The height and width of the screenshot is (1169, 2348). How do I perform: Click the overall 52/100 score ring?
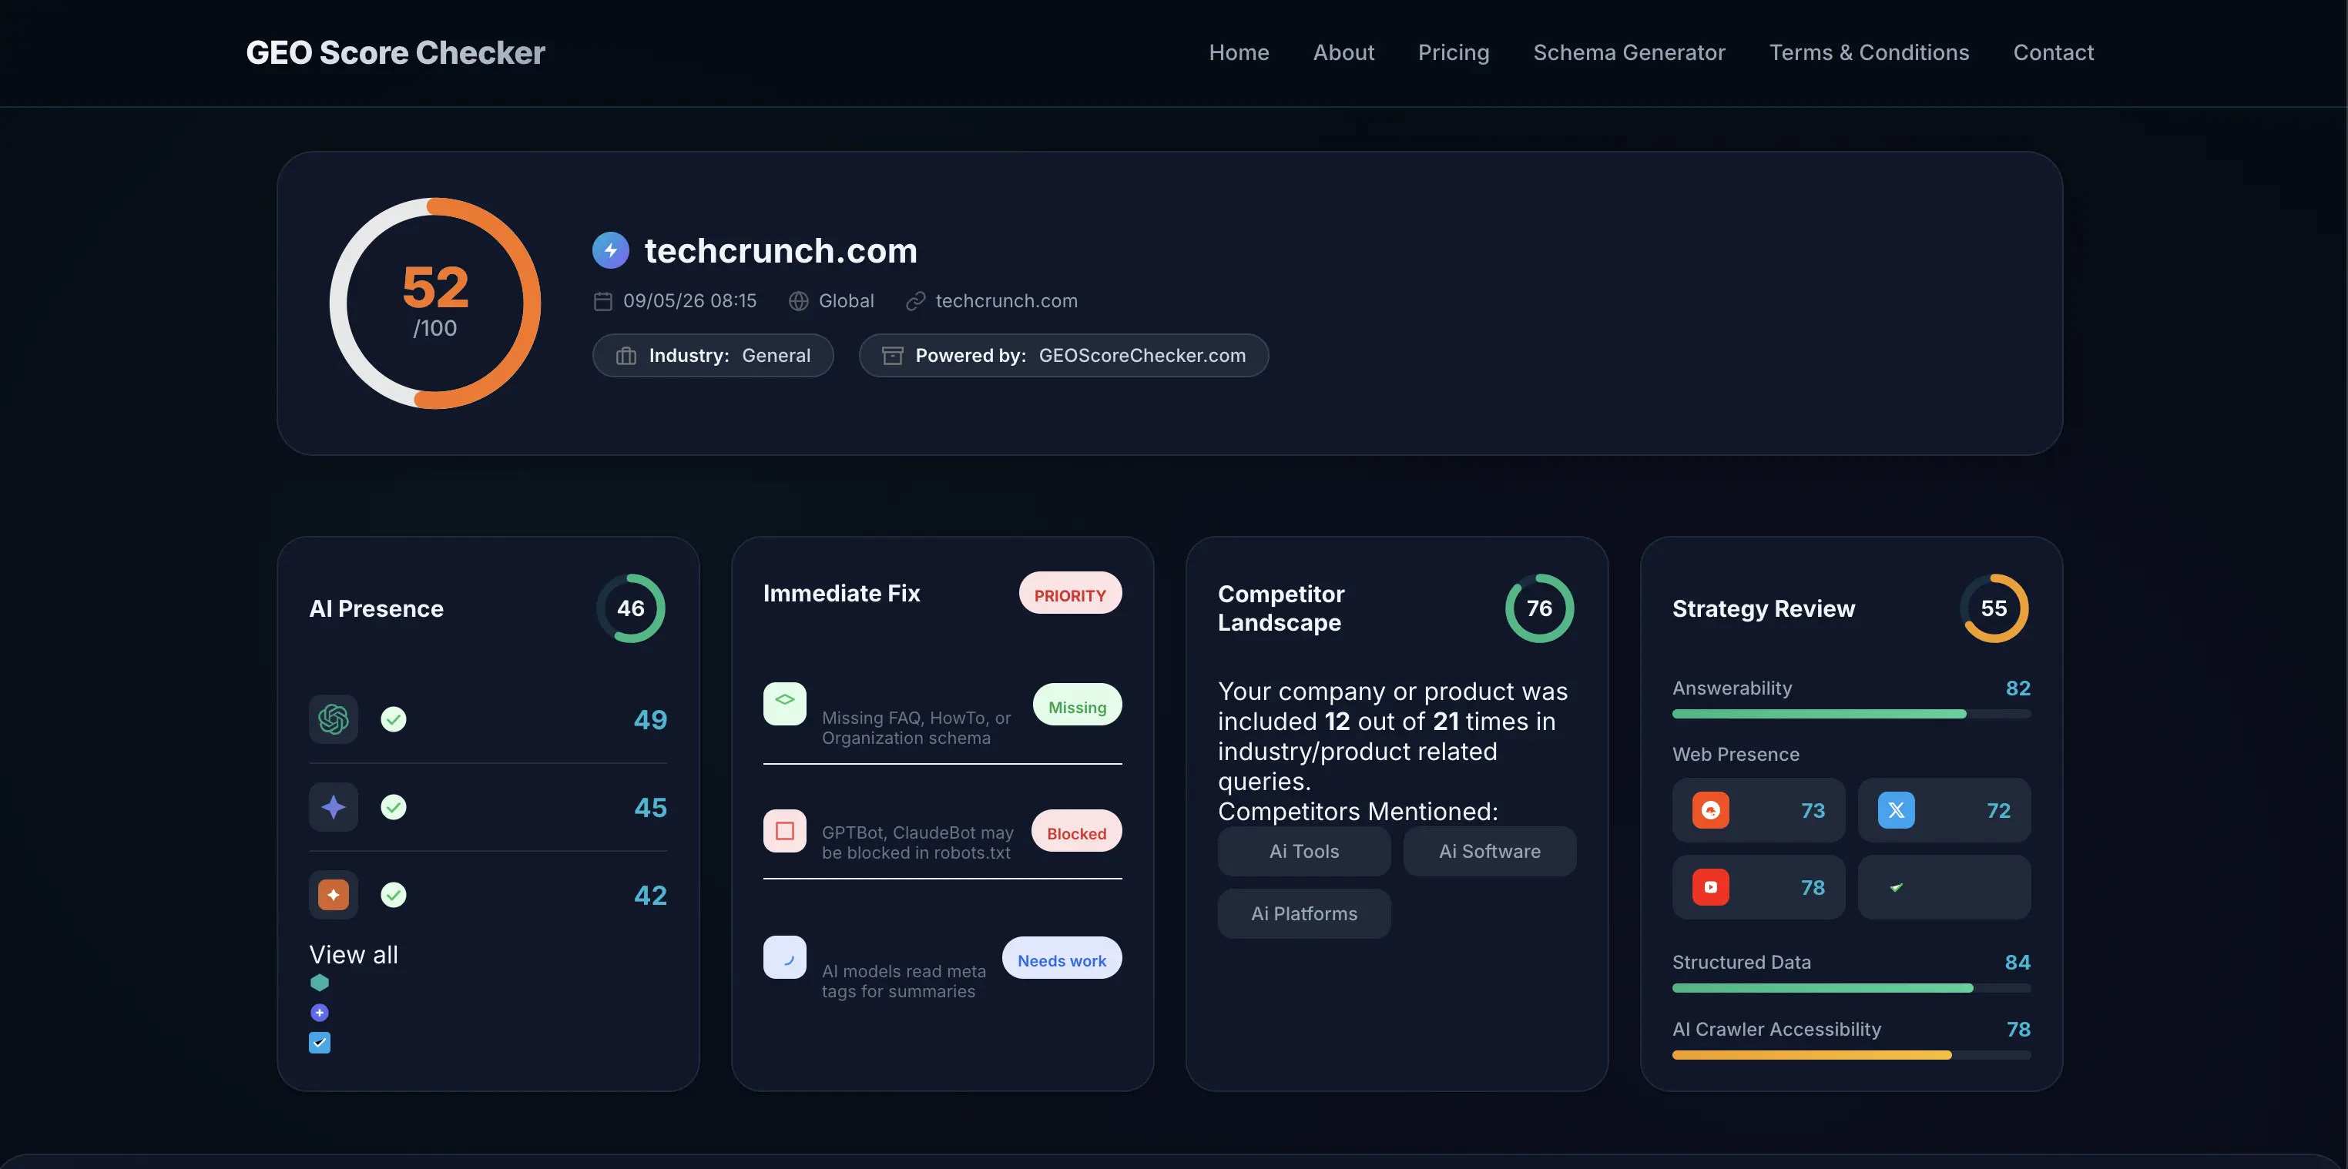click(434, 303)
